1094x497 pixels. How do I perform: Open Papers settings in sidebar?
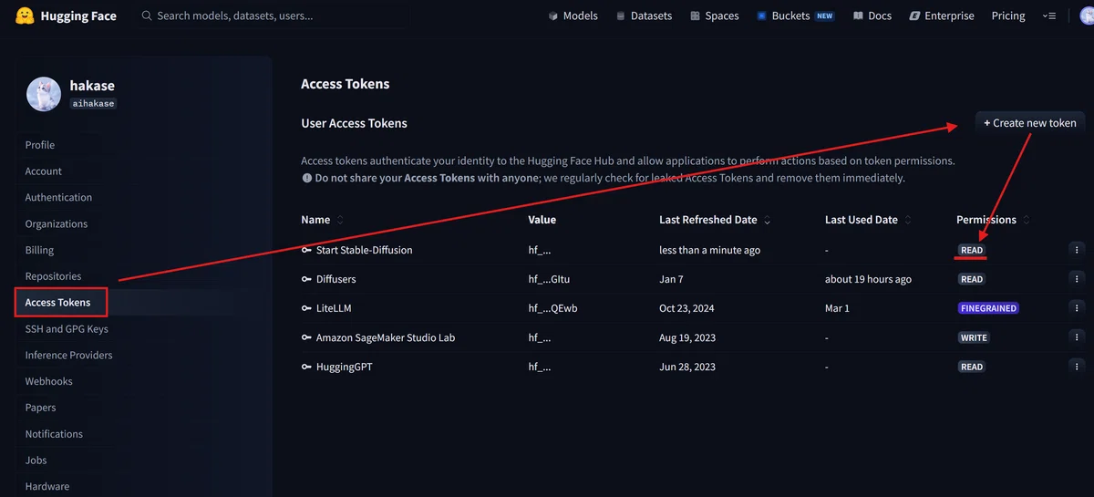click(40, 408)
